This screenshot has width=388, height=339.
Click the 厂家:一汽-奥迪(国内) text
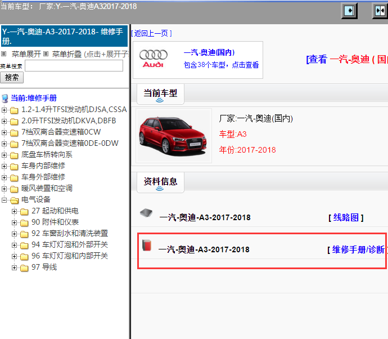click(256, 118)
